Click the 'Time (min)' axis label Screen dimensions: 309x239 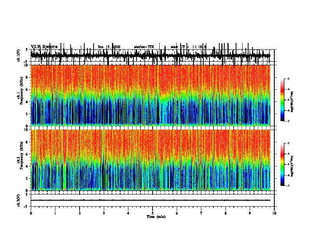(156, 217)
